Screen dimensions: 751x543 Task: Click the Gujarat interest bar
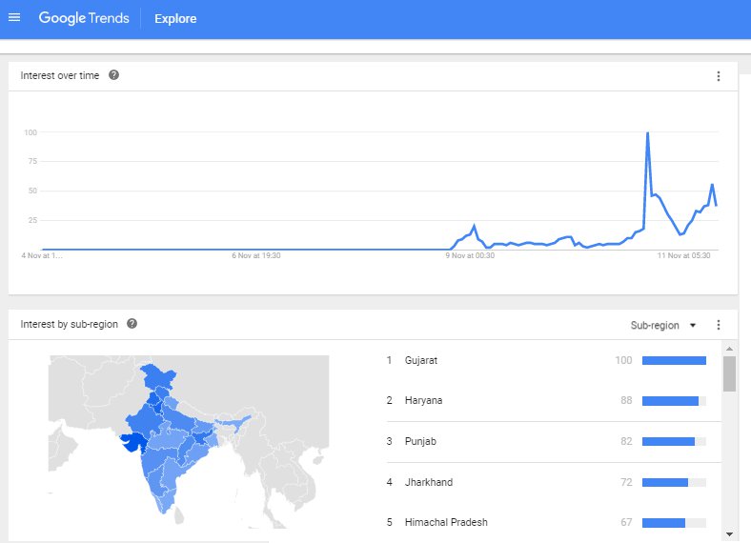point(674,360)
